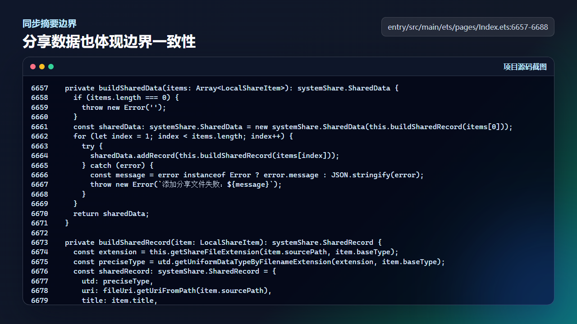This screenshot has width=577, height=324.
Task: Click the sharedData.addRecord line
Action: tap(215, 156)
